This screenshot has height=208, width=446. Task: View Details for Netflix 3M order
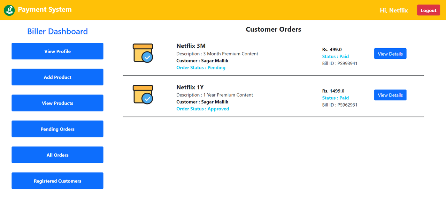click(390, 54)
